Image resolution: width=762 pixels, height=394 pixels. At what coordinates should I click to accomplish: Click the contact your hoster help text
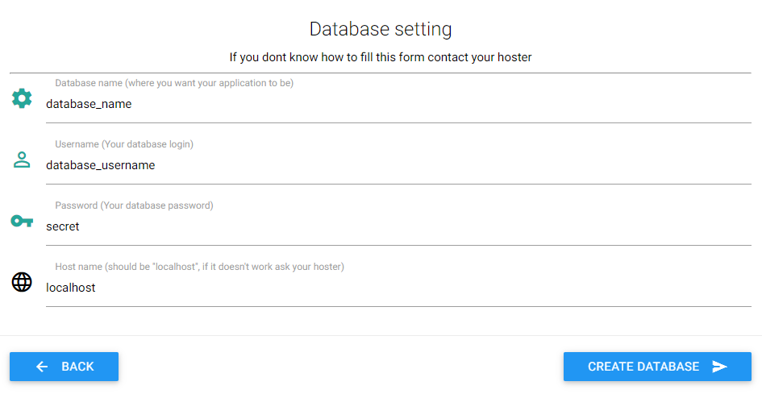pyautogui.click(x=381, y=57)
